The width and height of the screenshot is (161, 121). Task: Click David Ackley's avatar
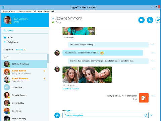click(7, 103)
